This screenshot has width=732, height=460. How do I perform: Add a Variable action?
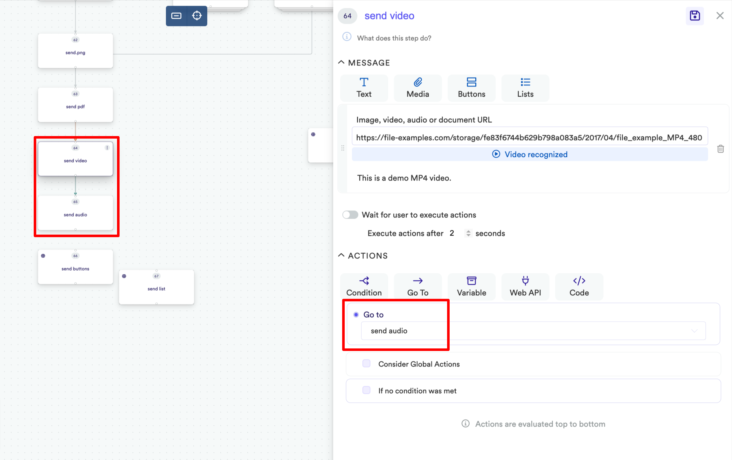471,286
